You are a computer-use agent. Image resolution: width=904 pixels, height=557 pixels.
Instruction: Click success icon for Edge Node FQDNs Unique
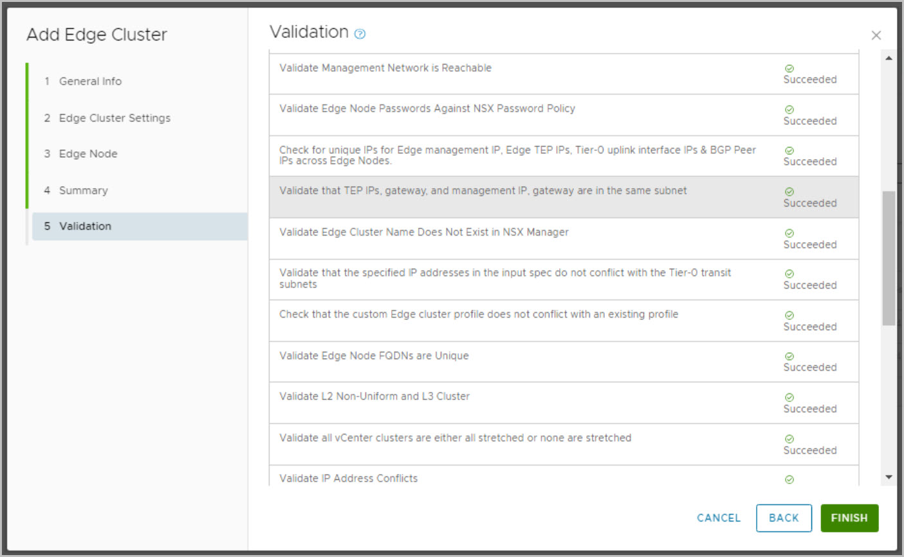coord(789,356)
